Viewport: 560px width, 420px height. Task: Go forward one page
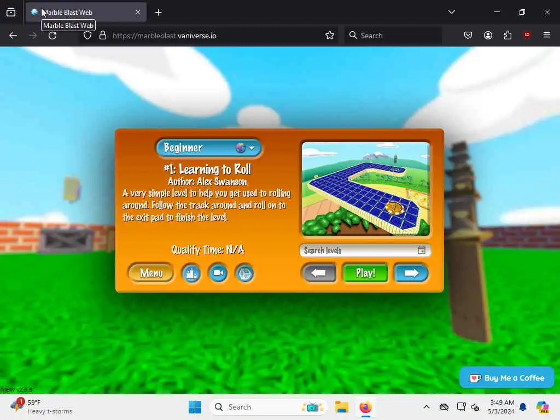click(32, 36)
